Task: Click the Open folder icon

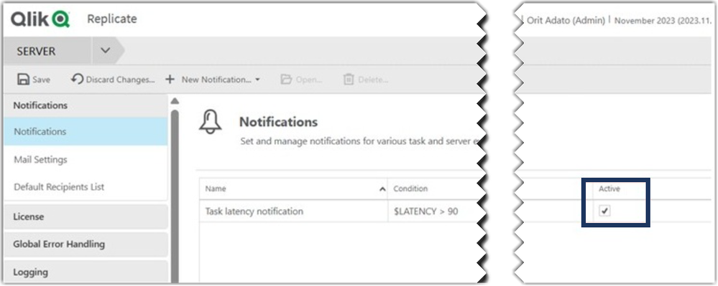Action: 286,80
